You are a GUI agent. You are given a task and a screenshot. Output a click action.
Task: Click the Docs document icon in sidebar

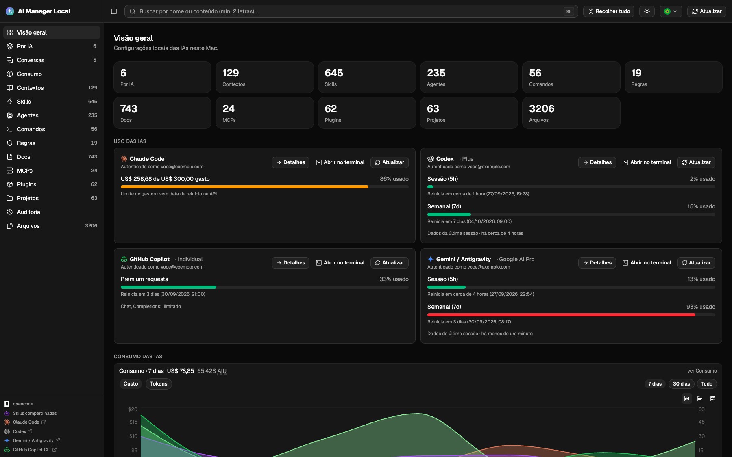click(10, 157)
